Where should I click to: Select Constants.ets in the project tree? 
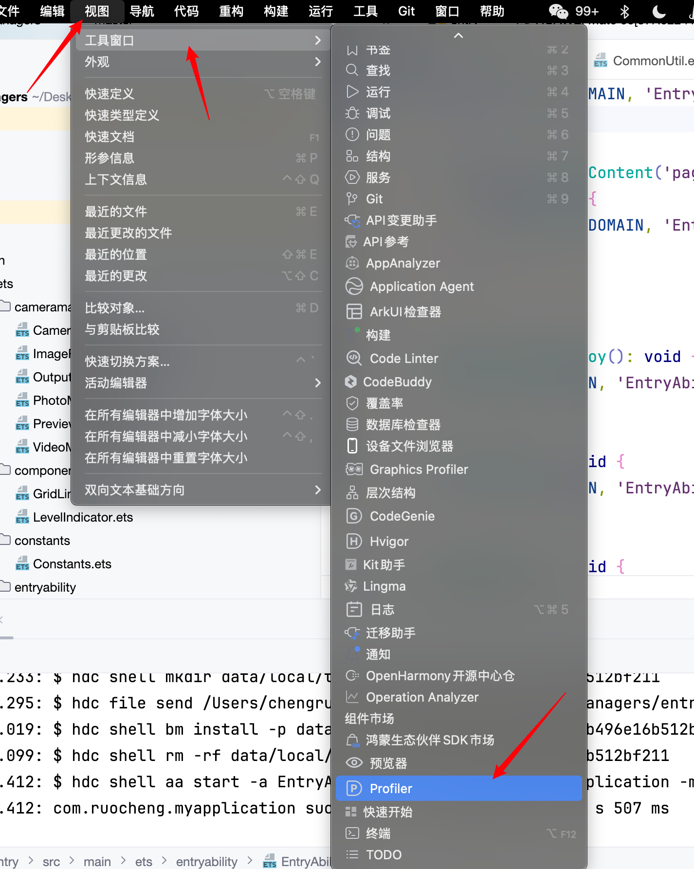pyautogui.click(x=72, y=564)
